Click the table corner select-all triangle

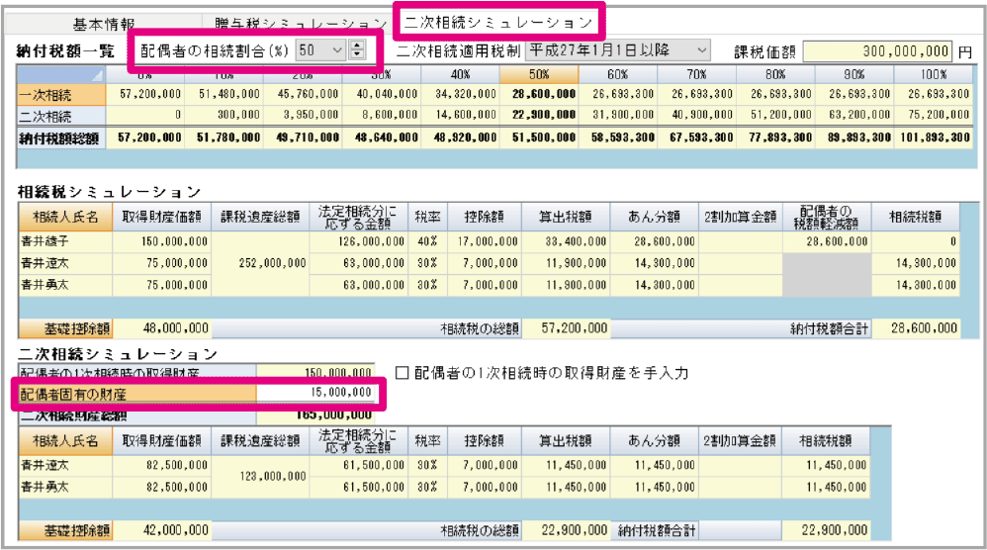[x=97, y=75]
